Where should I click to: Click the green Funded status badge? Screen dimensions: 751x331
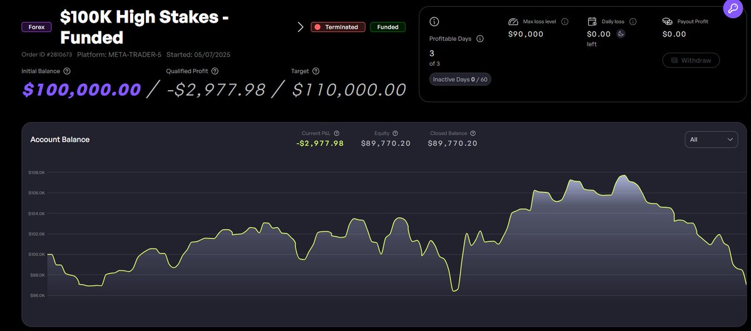coord(388,27)
